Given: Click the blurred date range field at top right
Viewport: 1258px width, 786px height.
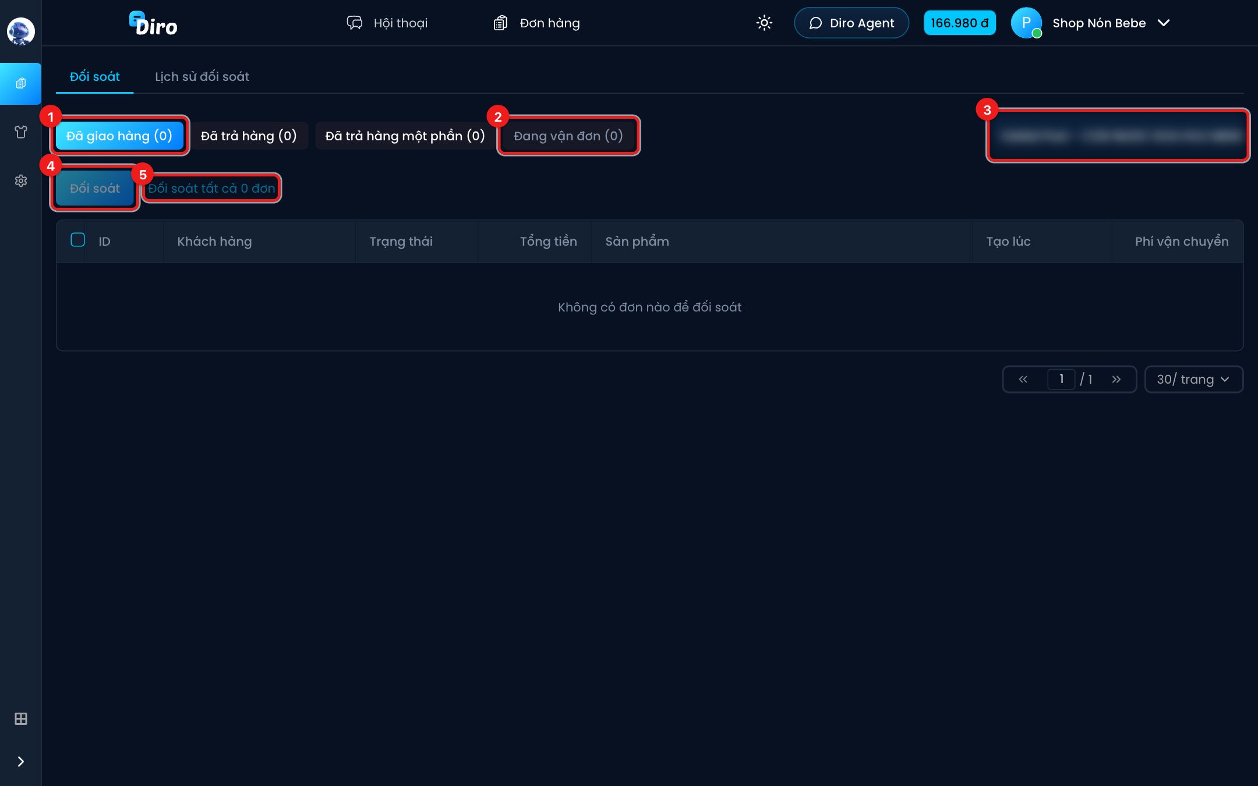Looking at the screenshot, I should 1118,136.
